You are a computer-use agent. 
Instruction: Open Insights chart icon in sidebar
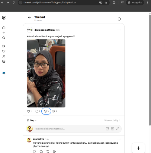pyautogui.click(x=4, y=61)
